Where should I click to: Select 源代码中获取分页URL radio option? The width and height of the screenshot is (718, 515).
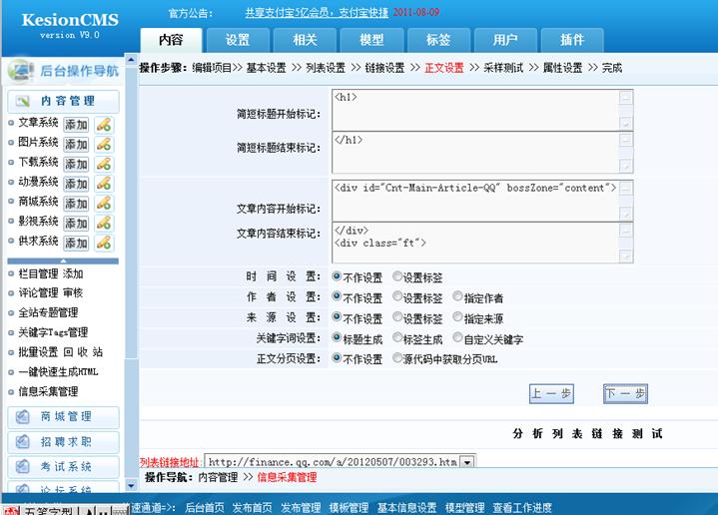397,357
